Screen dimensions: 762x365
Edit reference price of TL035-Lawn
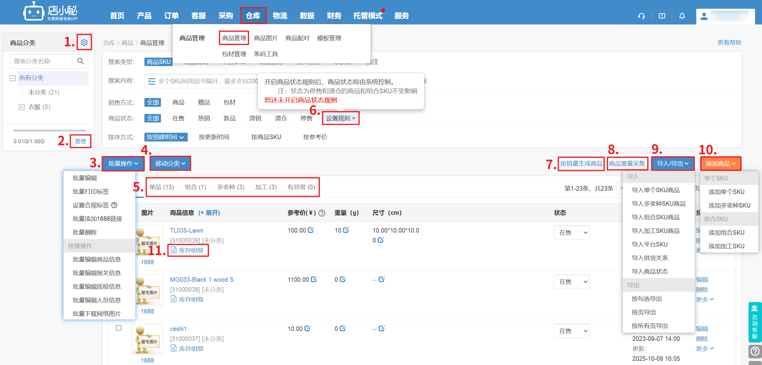point(311,230)
